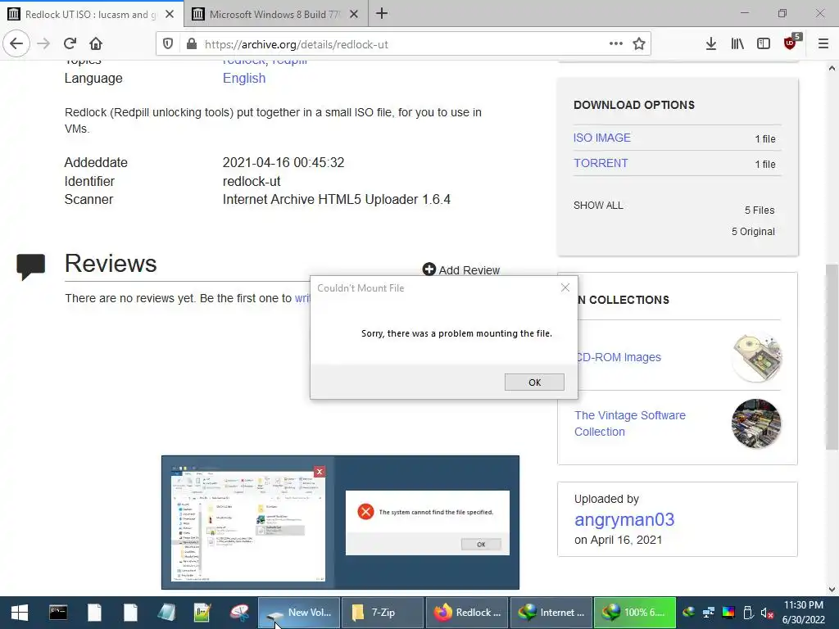Open a new browser tab
Viewport: 839px width, 629px height.
382,14
